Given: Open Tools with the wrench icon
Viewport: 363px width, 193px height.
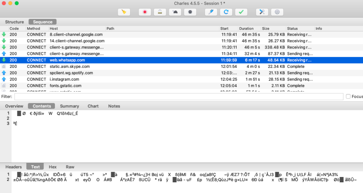Looking at the screenshot, I should pos(262,12).
